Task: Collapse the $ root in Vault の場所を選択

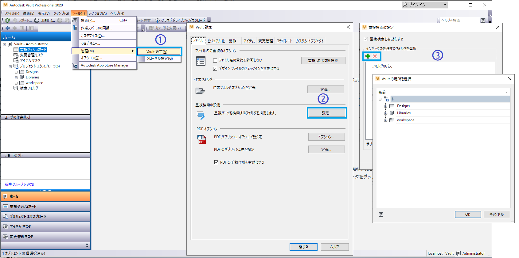Action: [x=380, y=99]
